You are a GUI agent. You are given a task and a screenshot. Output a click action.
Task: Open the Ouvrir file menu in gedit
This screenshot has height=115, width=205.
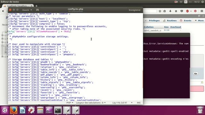[x=27, y=10]
